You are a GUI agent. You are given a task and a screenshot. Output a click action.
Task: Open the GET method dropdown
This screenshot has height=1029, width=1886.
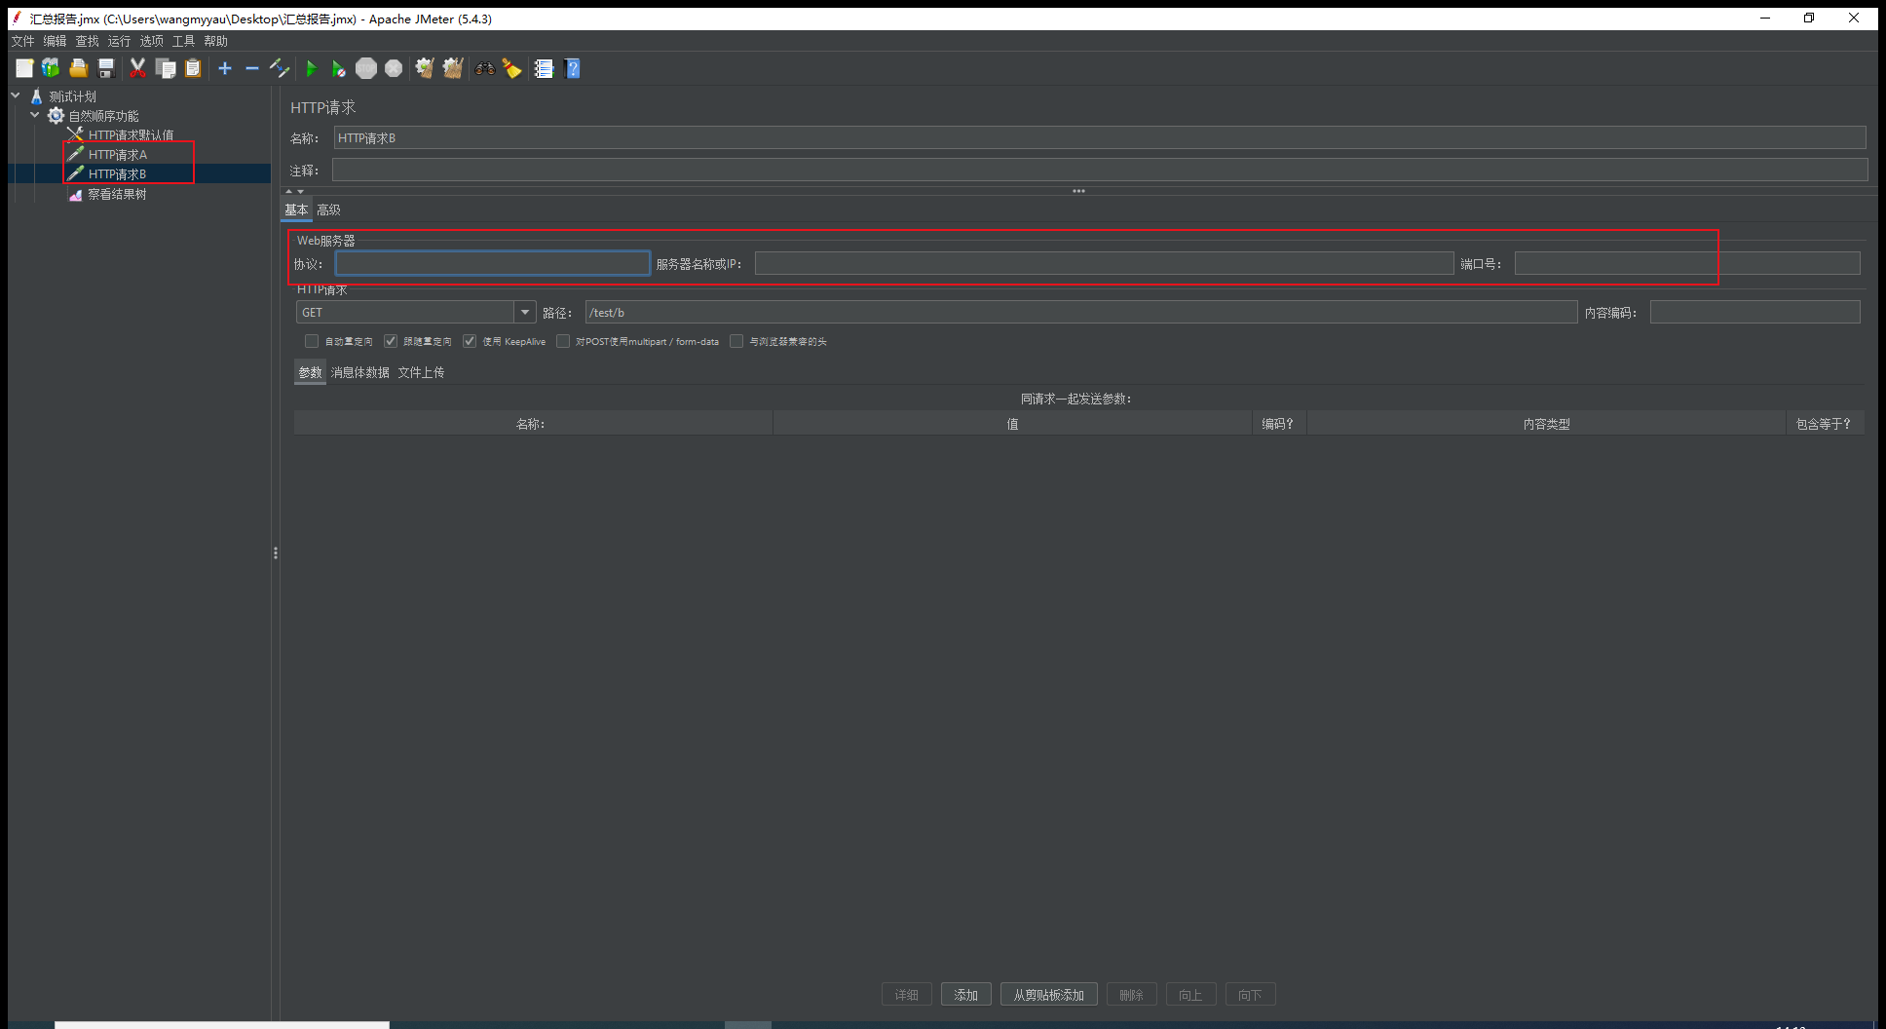pos(525,312)
